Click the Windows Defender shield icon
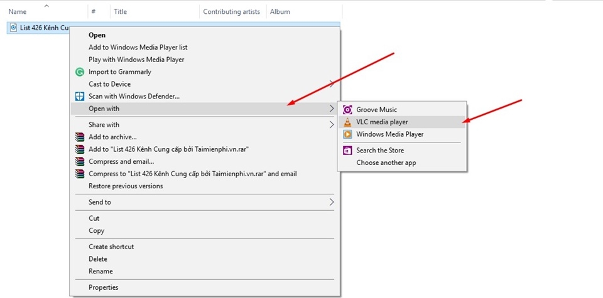Image resolution: width=603 pixels, height=298 pixels. tap(80, 97)
